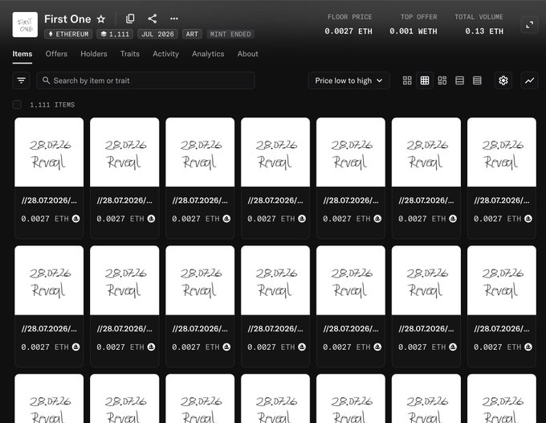Switch to the Traits tab
Viewport: 546px width, 423px height.
pyautogui.click(x=130, y=54)
